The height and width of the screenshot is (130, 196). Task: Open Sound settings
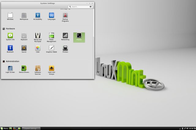coord(24,49)
